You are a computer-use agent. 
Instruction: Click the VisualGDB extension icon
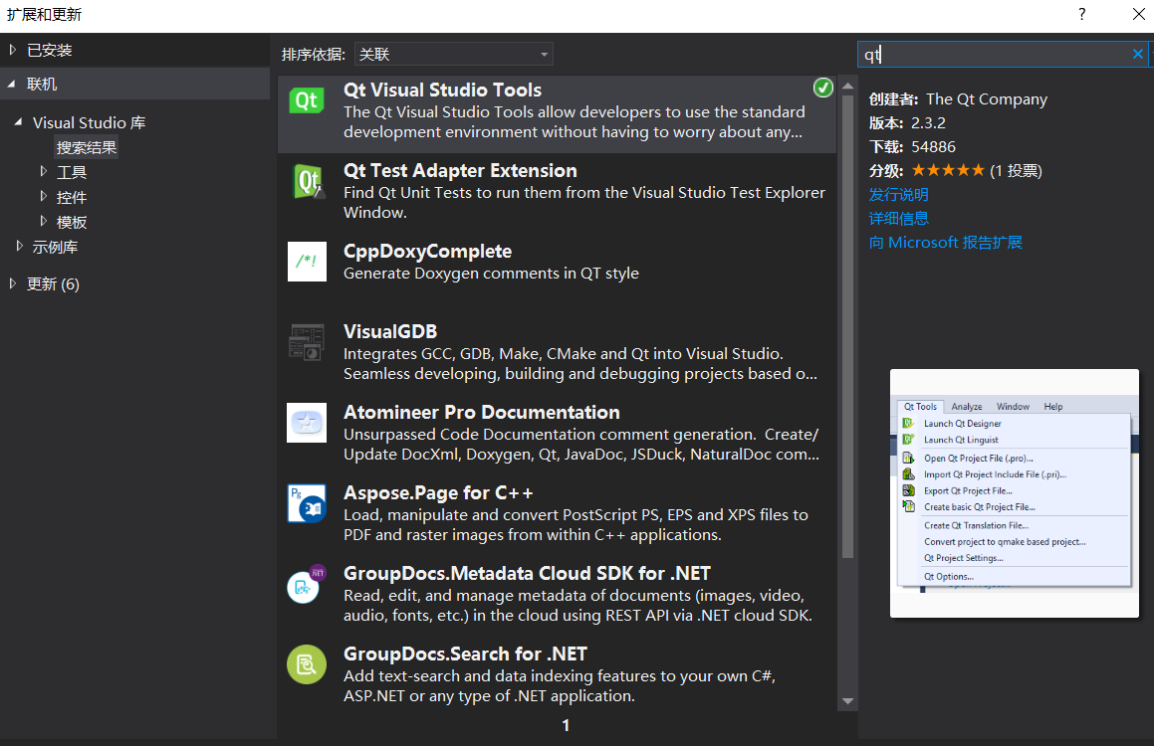(x=306, y=342)
